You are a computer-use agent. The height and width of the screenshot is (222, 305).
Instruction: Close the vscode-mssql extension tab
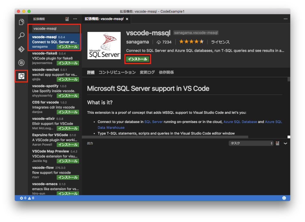coord(127,19)
